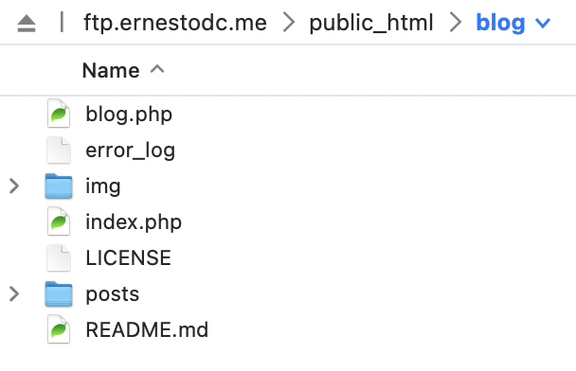
Task: Click the LICENSE blank file icon
Action: (59, 257)
